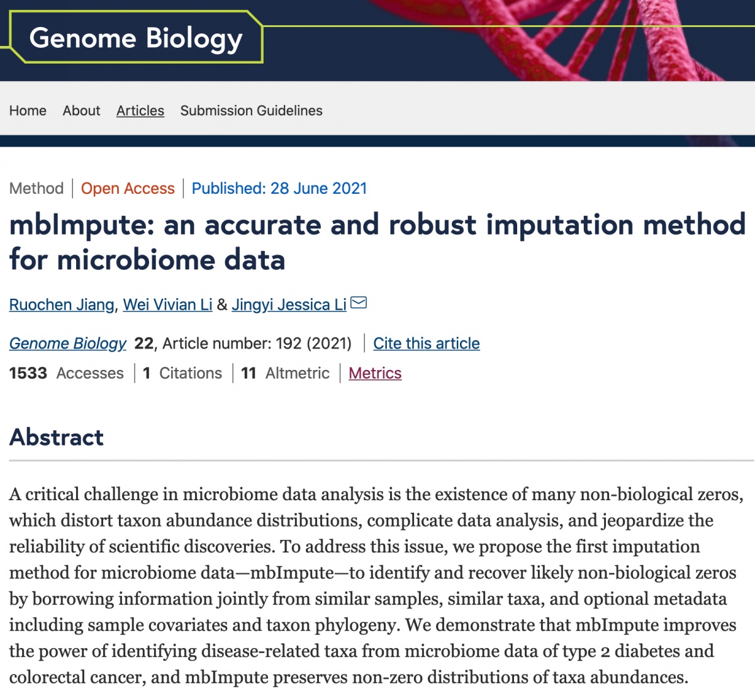The height and width of the screenshot is (694, 755).
Task: Click the Published: 28 June 2021 date
Action: (279, 189)
